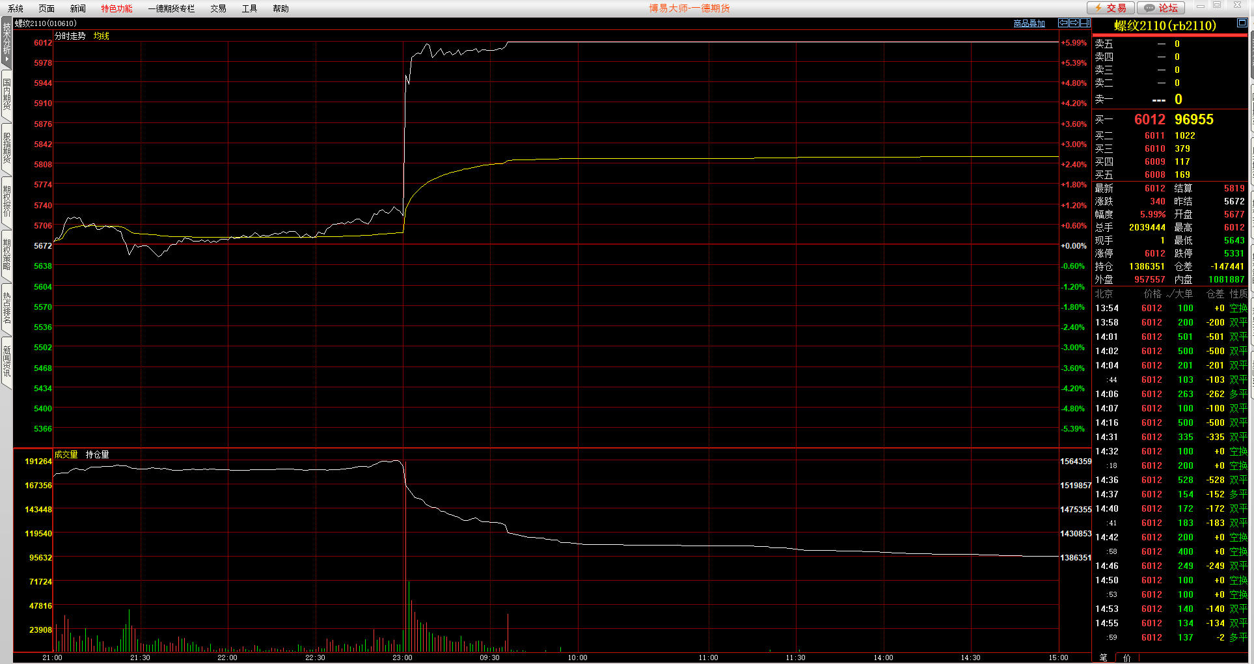
Task: Click the 博易大师 title bar text
Action: (689, 8)
